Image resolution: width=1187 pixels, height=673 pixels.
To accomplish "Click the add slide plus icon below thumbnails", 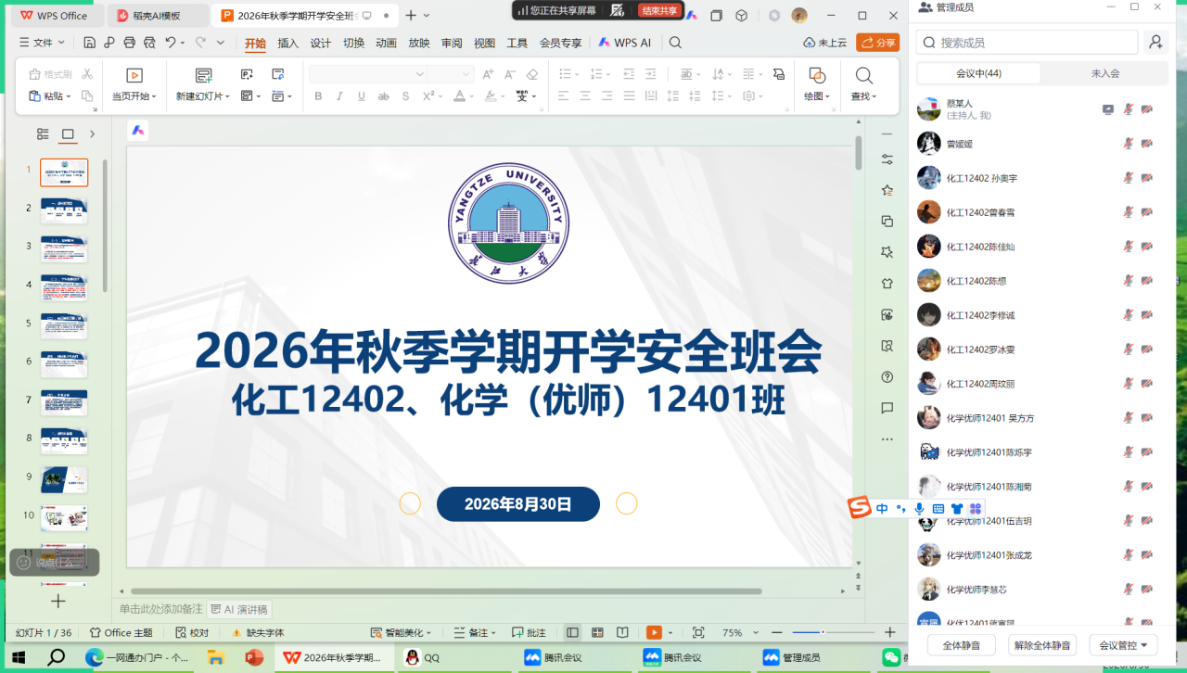I will coord(58,602).
